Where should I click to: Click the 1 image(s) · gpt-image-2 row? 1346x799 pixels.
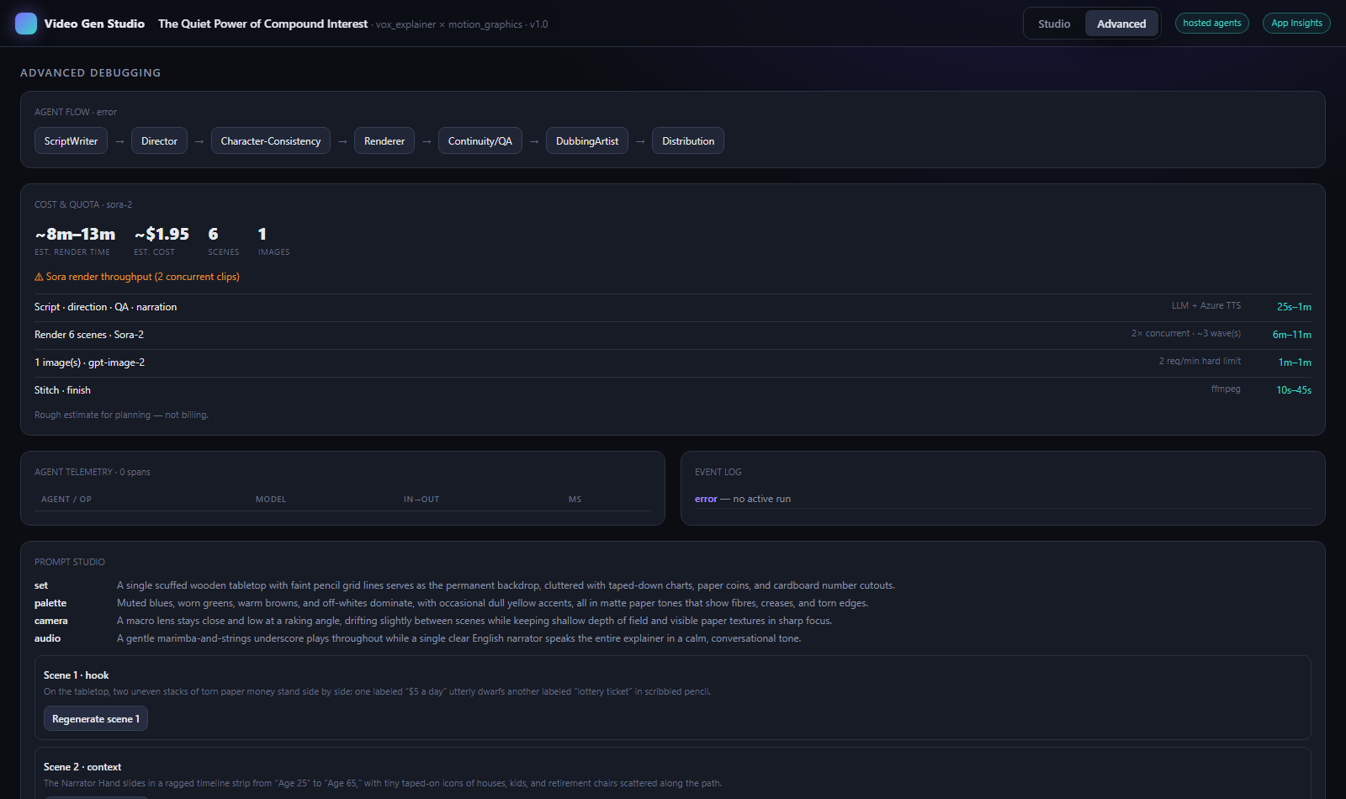pyautogui.click(x=673, y=362)
